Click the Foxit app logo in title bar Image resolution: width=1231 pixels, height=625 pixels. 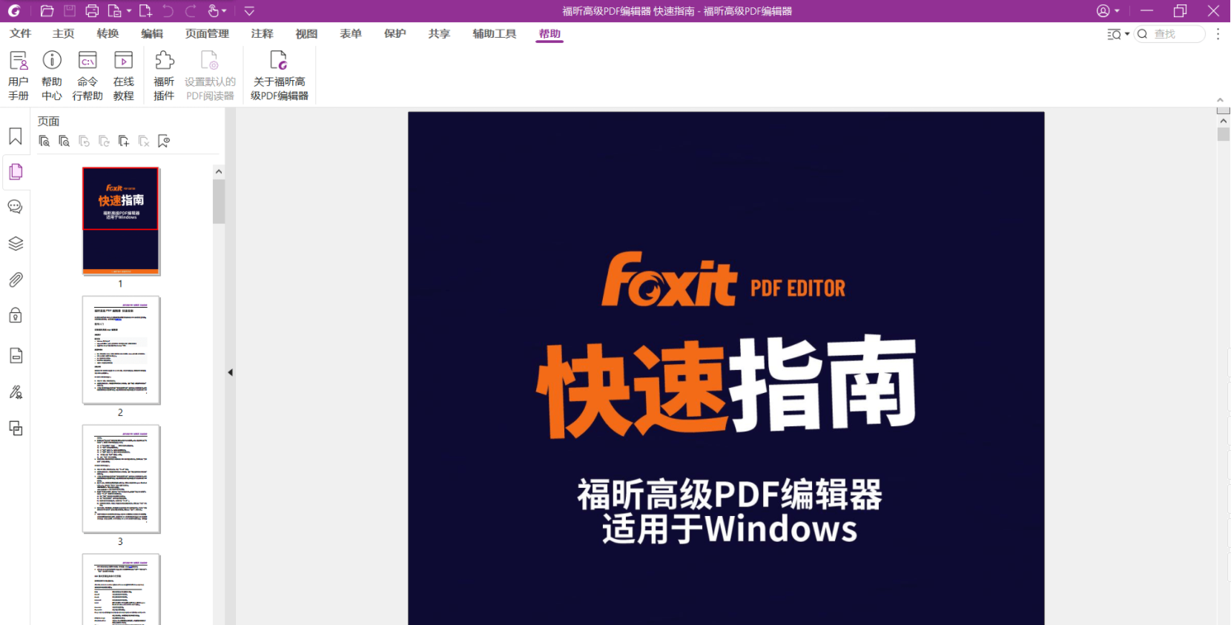[x=14, y=10]
